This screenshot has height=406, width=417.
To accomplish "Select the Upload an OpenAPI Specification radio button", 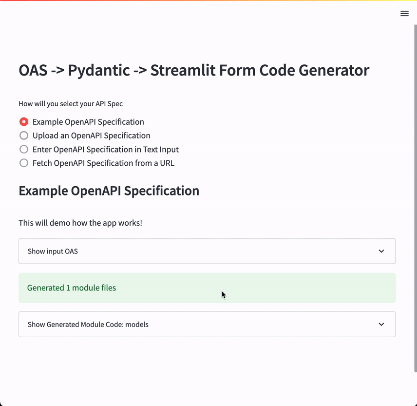I will coord(24,135).
